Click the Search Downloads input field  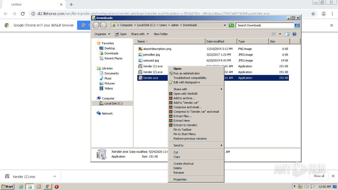pyautogui.click(x=265, y=25)
